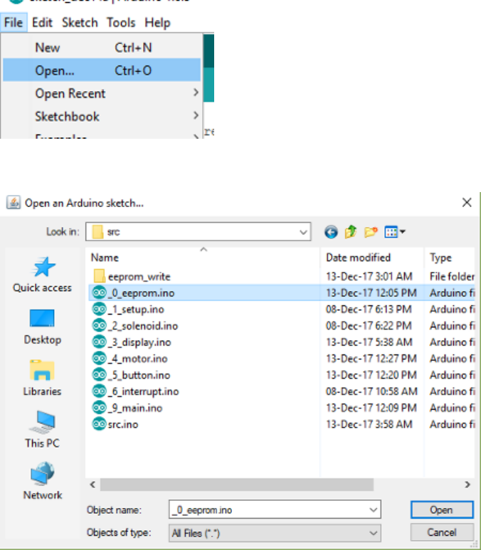Open Network in the sidebar

[x=43, y=481]
